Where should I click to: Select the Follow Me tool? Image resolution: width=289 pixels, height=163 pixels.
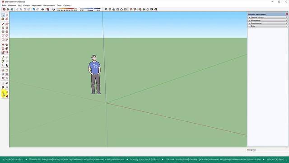click(7, 48)
